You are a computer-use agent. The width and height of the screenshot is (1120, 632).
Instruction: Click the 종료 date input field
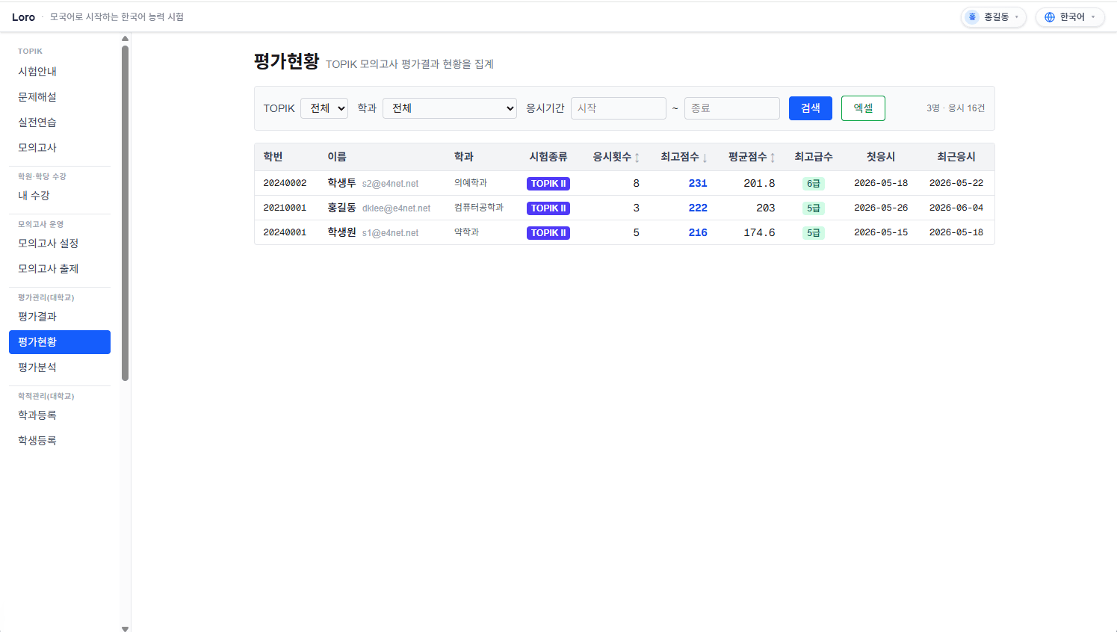tap(732, 108)
